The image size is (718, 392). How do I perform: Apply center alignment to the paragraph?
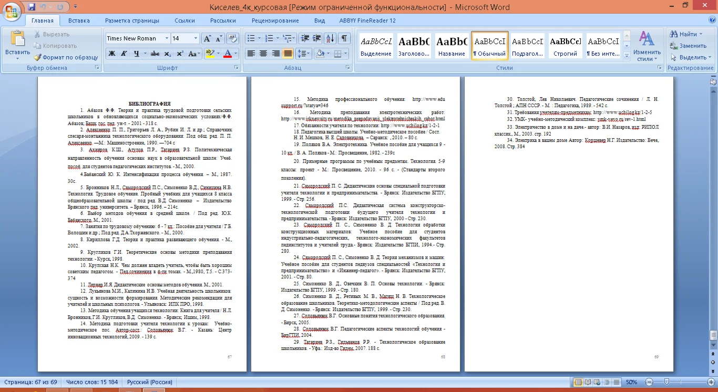click(263, 54)
